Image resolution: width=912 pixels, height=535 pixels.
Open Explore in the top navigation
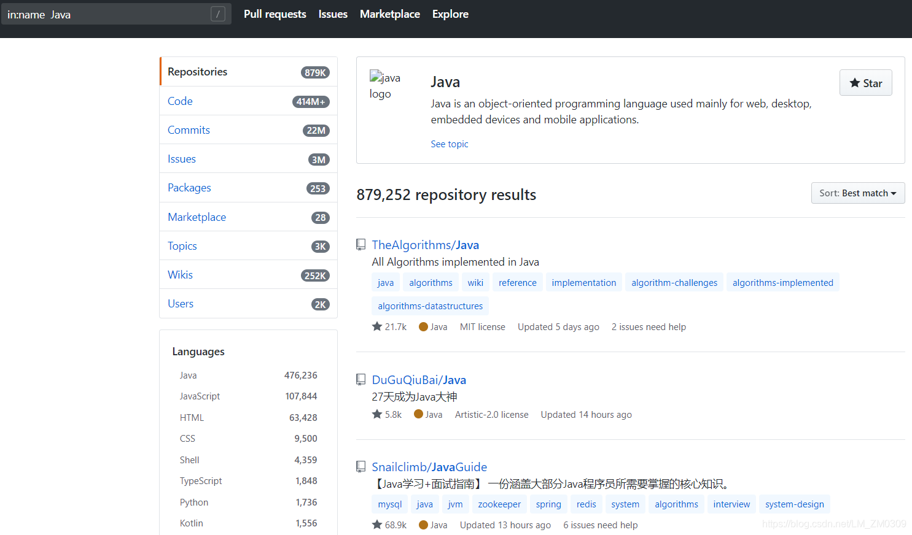450,14
